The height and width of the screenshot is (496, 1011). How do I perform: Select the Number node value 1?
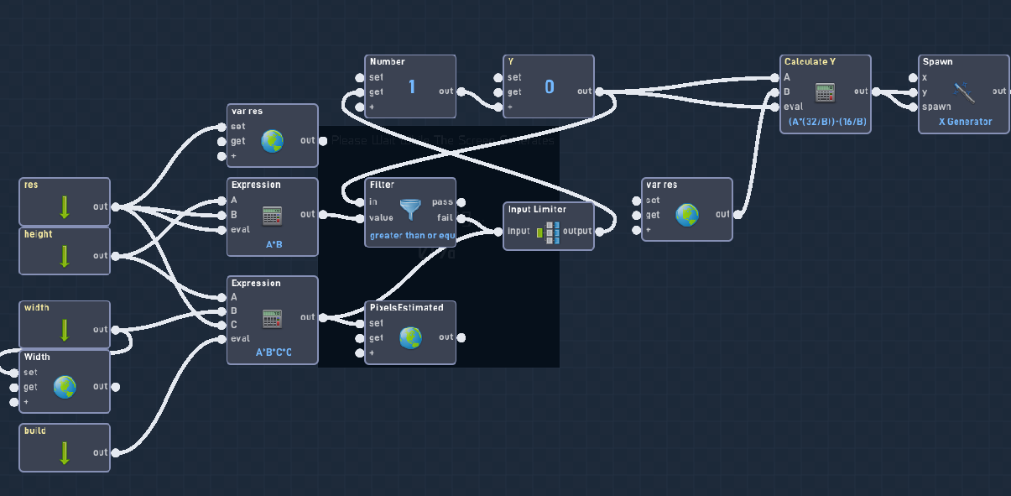[412, 86]
